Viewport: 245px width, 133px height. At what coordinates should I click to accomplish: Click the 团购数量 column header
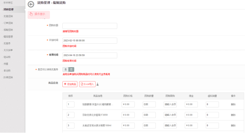pyautogui.click(x=149, y=96)
